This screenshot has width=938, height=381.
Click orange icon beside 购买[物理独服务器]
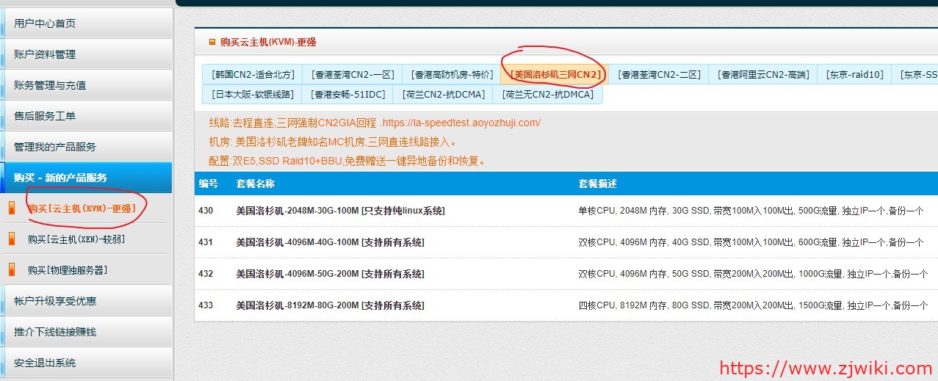[11, 270]
